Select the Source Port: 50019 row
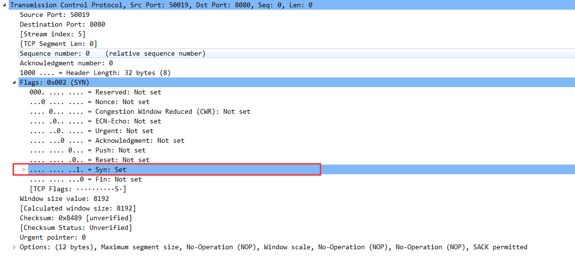This screenshot has width=575, height=257. pos(55,15)
